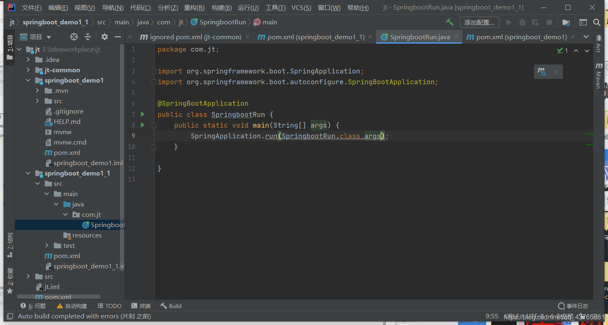Open the Build tool window
Viewport: 608px width, 325px height.
click(x=171, y=306)
